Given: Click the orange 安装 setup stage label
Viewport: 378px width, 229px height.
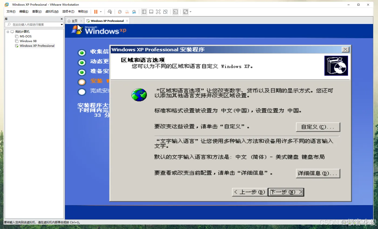Looking at the screenshot, I should coord(96,81).
